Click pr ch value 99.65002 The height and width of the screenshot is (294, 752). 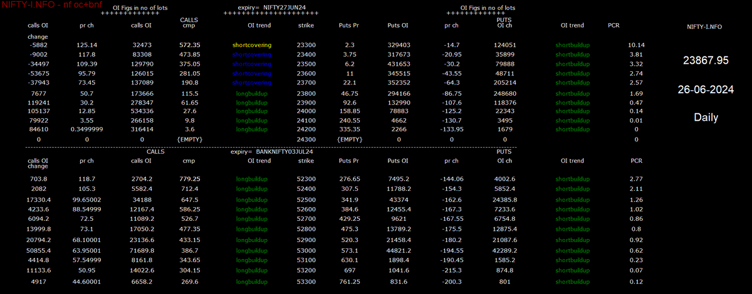click(x=87, y=200)
